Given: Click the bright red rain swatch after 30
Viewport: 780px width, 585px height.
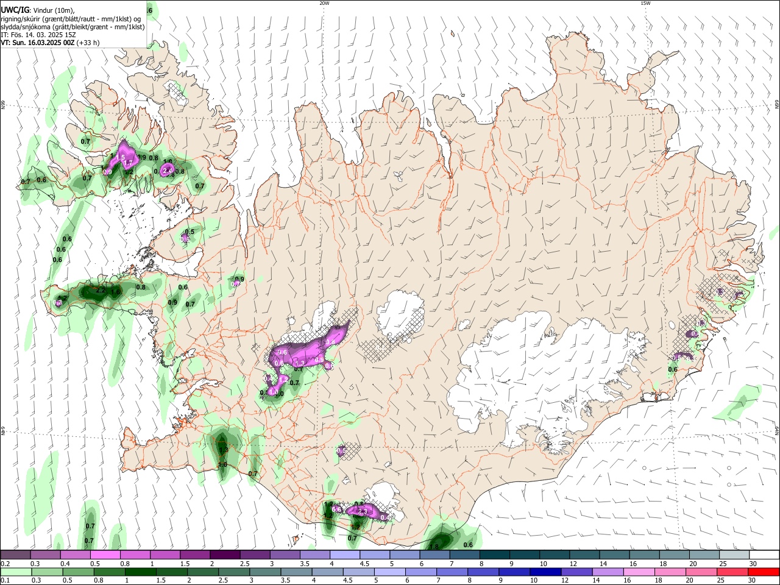Looking at the screenshot, I should pyautogui.click(x=765, y=572).
